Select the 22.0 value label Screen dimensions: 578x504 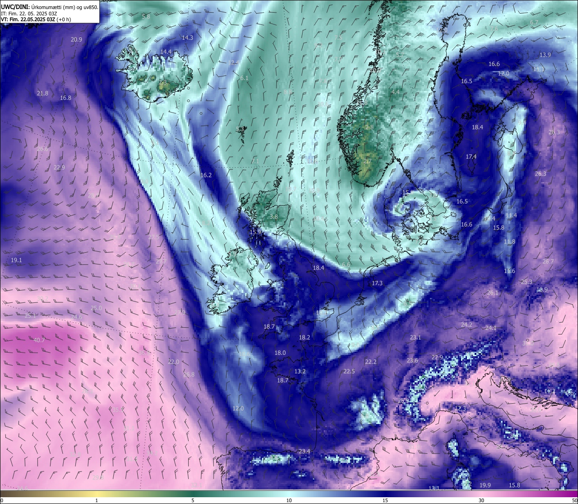point(173,362)
